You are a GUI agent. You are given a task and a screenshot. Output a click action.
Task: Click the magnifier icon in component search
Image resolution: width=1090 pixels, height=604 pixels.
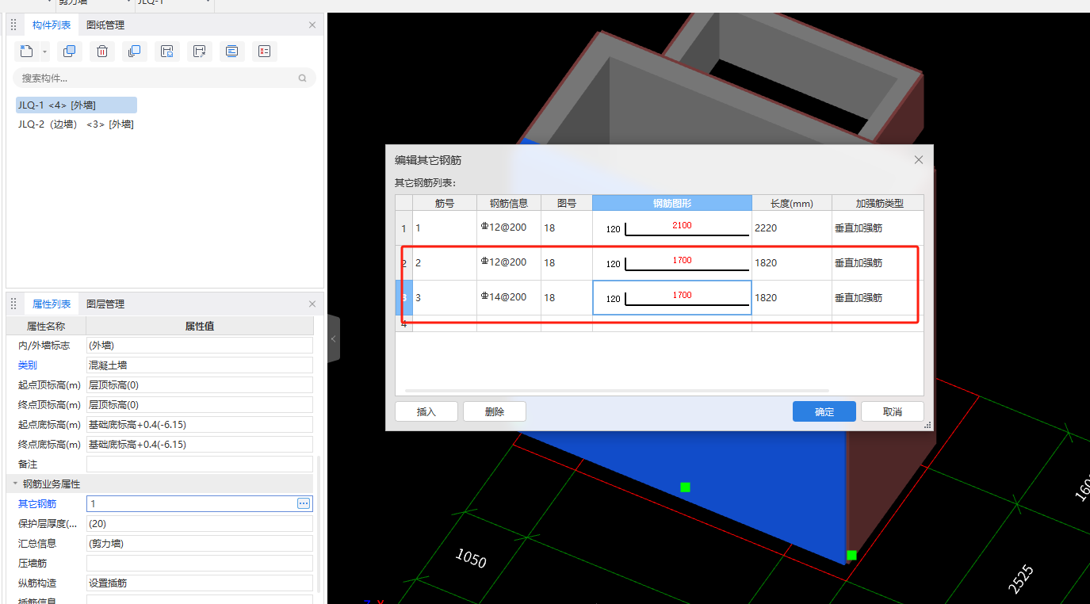pos(302,78)
